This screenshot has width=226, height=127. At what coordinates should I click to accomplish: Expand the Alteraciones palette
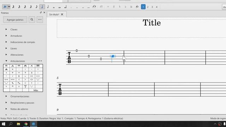point(6,55)
